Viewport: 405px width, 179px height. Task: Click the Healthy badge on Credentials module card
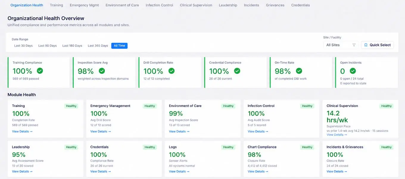(150, 147)
